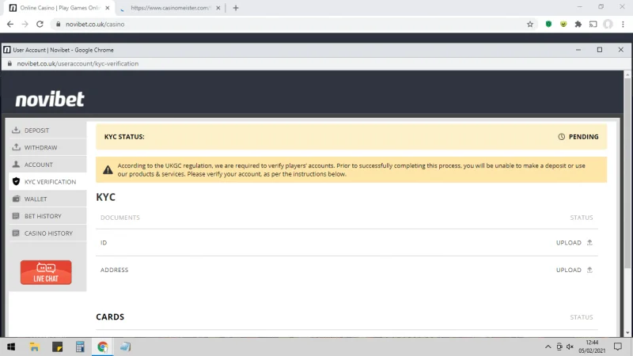Click the Wallet icon in sidebar

click(16, 199)
